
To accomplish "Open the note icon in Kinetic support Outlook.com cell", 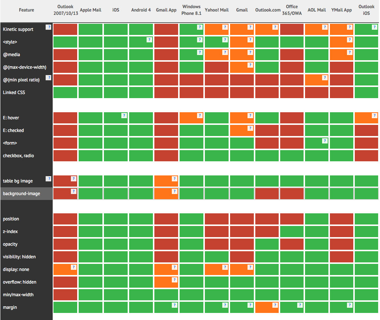I will point(275,27).
